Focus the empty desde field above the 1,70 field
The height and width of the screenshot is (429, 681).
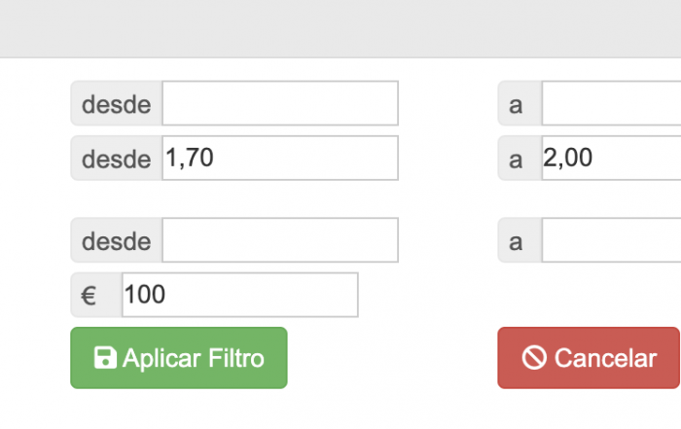pyautogui.click(x=280, y=103)
